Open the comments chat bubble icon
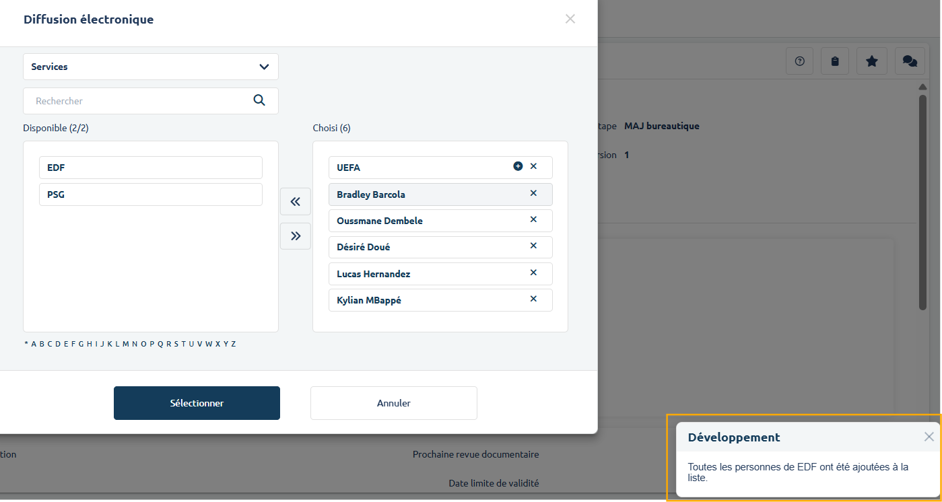 click(x=910, y=61)
